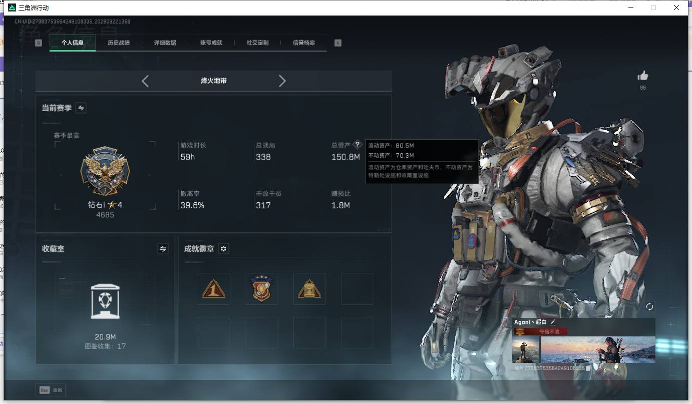This screenshot has width=692, height=404.
Task: Click the 338 total matches value
Action: click(263, 157)
